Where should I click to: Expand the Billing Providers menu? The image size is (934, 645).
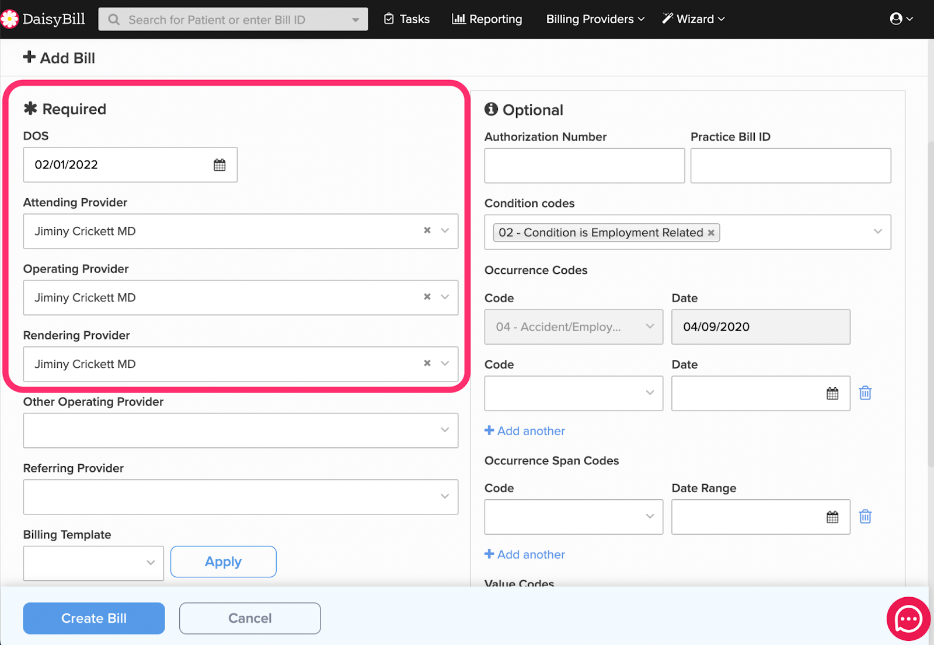595,19
